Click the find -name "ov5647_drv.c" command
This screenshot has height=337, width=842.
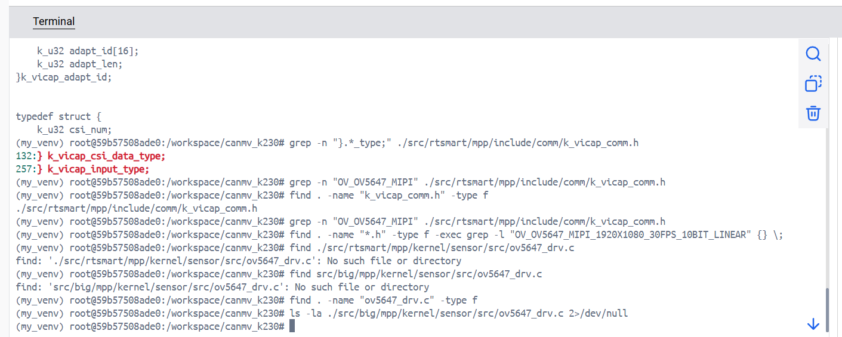coord(383,300)
